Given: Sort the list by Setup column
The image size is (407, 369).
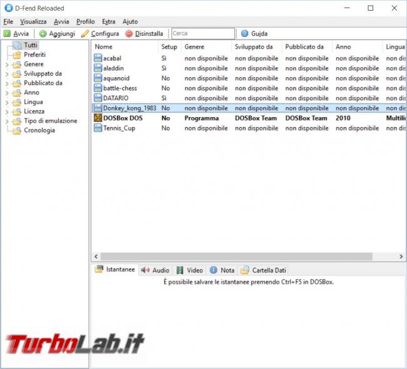Looking at the screenshot, I should [x=170, y=47].
